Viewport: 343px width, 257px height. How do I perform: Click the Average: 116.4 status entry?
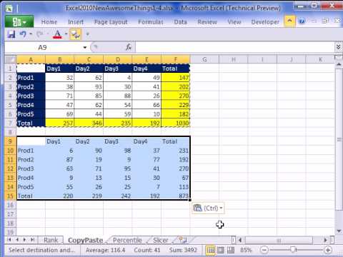point(105,250)
